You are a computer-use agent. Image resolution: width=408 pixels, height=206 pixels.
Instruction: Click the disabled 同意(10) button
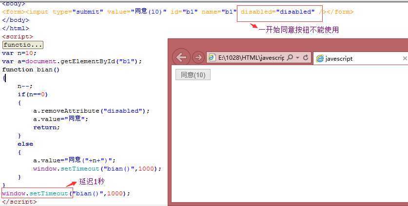pos(193,75)
